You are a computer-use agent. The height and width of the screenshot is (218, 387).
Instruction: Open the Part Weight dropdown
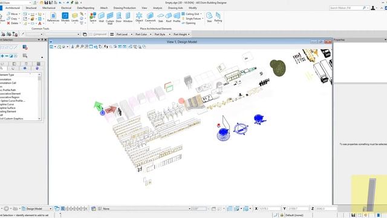181,35
